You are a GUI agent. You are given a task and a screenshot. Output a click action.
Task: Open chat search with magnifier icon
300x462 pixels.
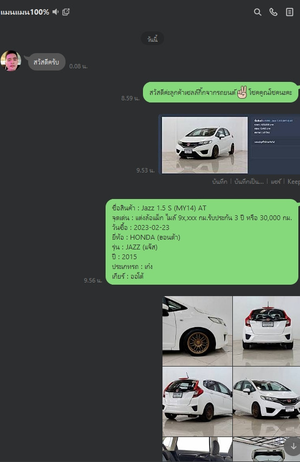[257, 12]
